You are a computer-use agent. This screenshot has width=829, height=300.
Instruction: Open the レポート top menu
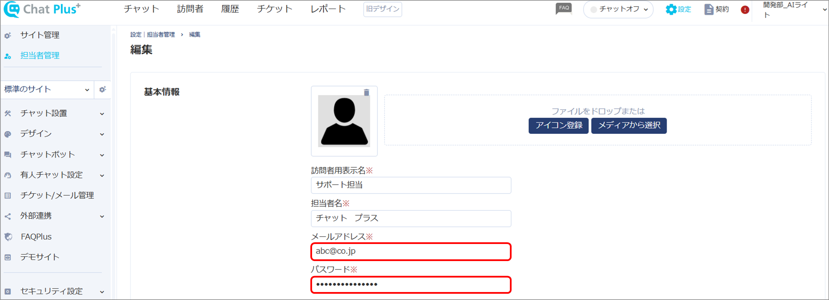point(328,9)
